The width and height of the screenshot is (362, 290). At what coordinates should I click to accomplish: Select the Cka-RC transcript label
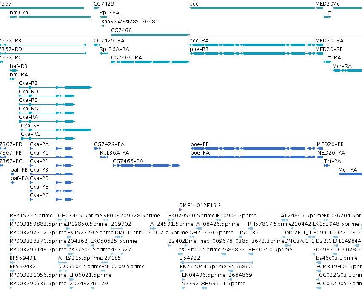[30, 134]
